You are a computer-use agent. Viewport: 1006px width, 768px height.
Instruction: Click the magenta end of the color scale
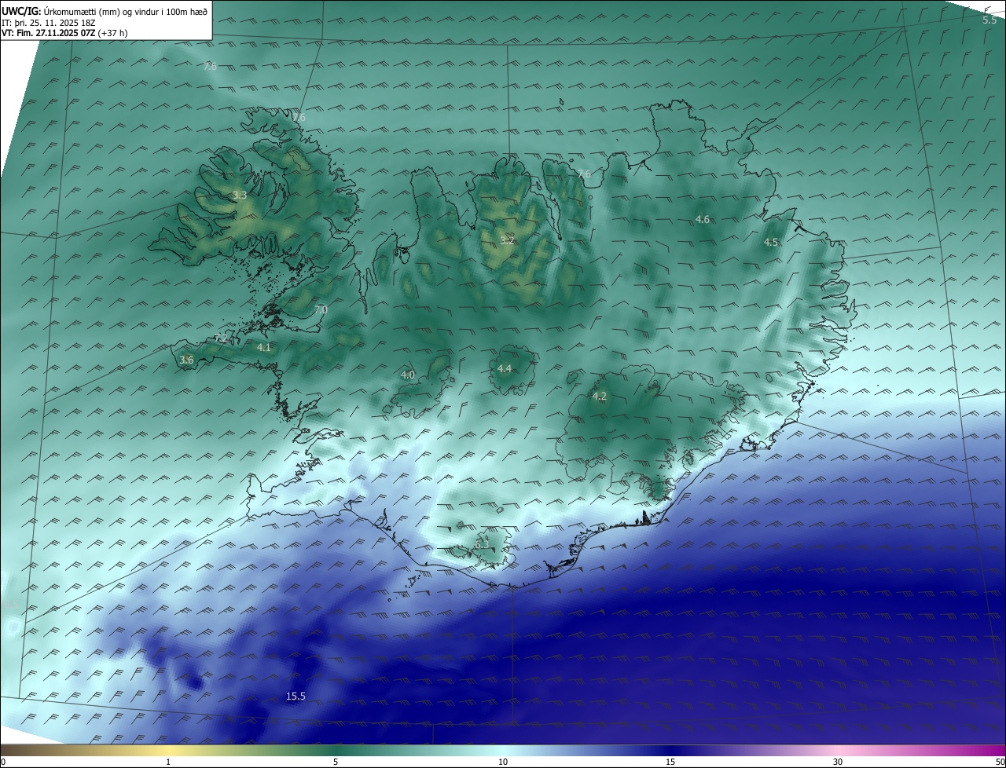992,750
